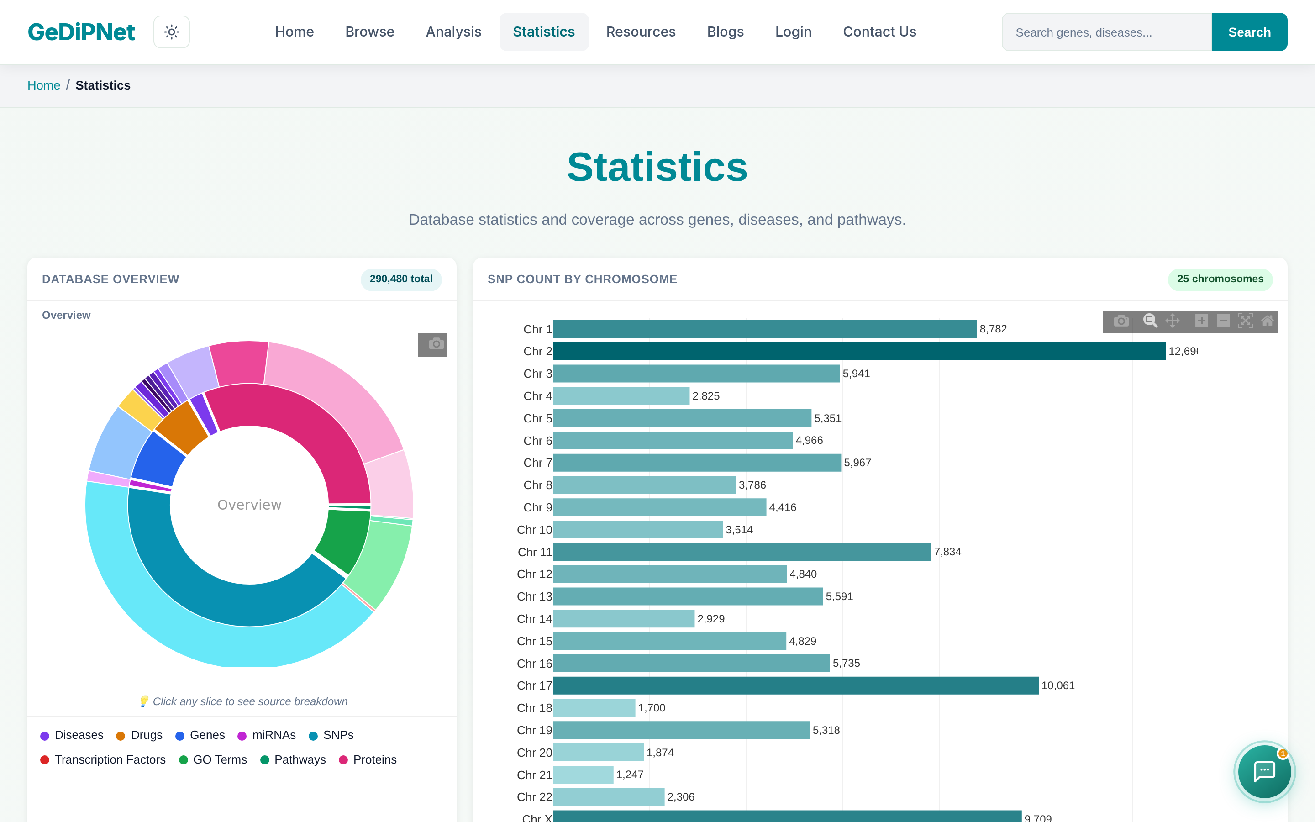1315x822 pixels.
Task: Select the Zoom tool in chart modebar
Action: click(x=1150, y=321)
